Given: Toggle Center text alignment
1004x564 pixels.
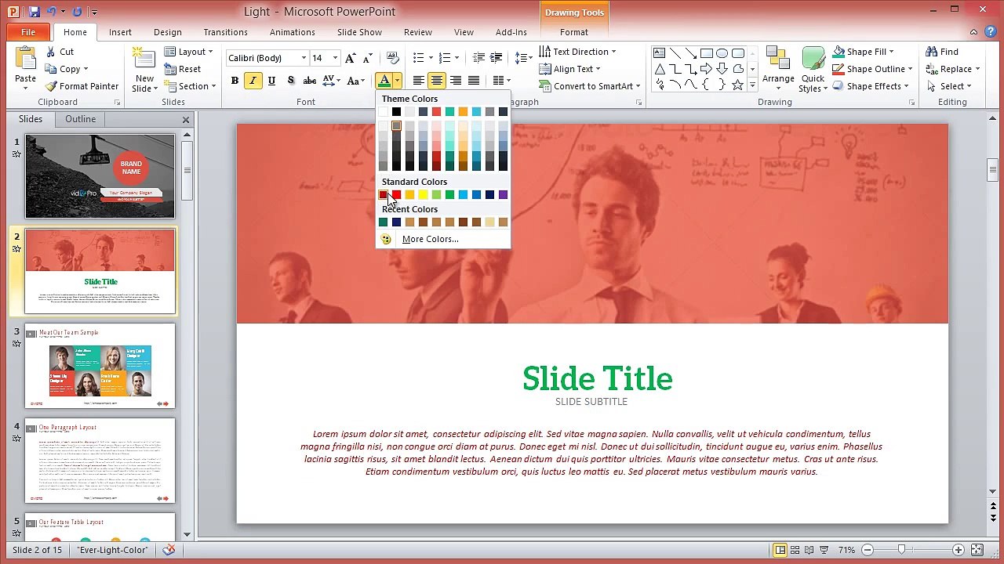Looking at the screenshot, I should (x=437, y=81).
